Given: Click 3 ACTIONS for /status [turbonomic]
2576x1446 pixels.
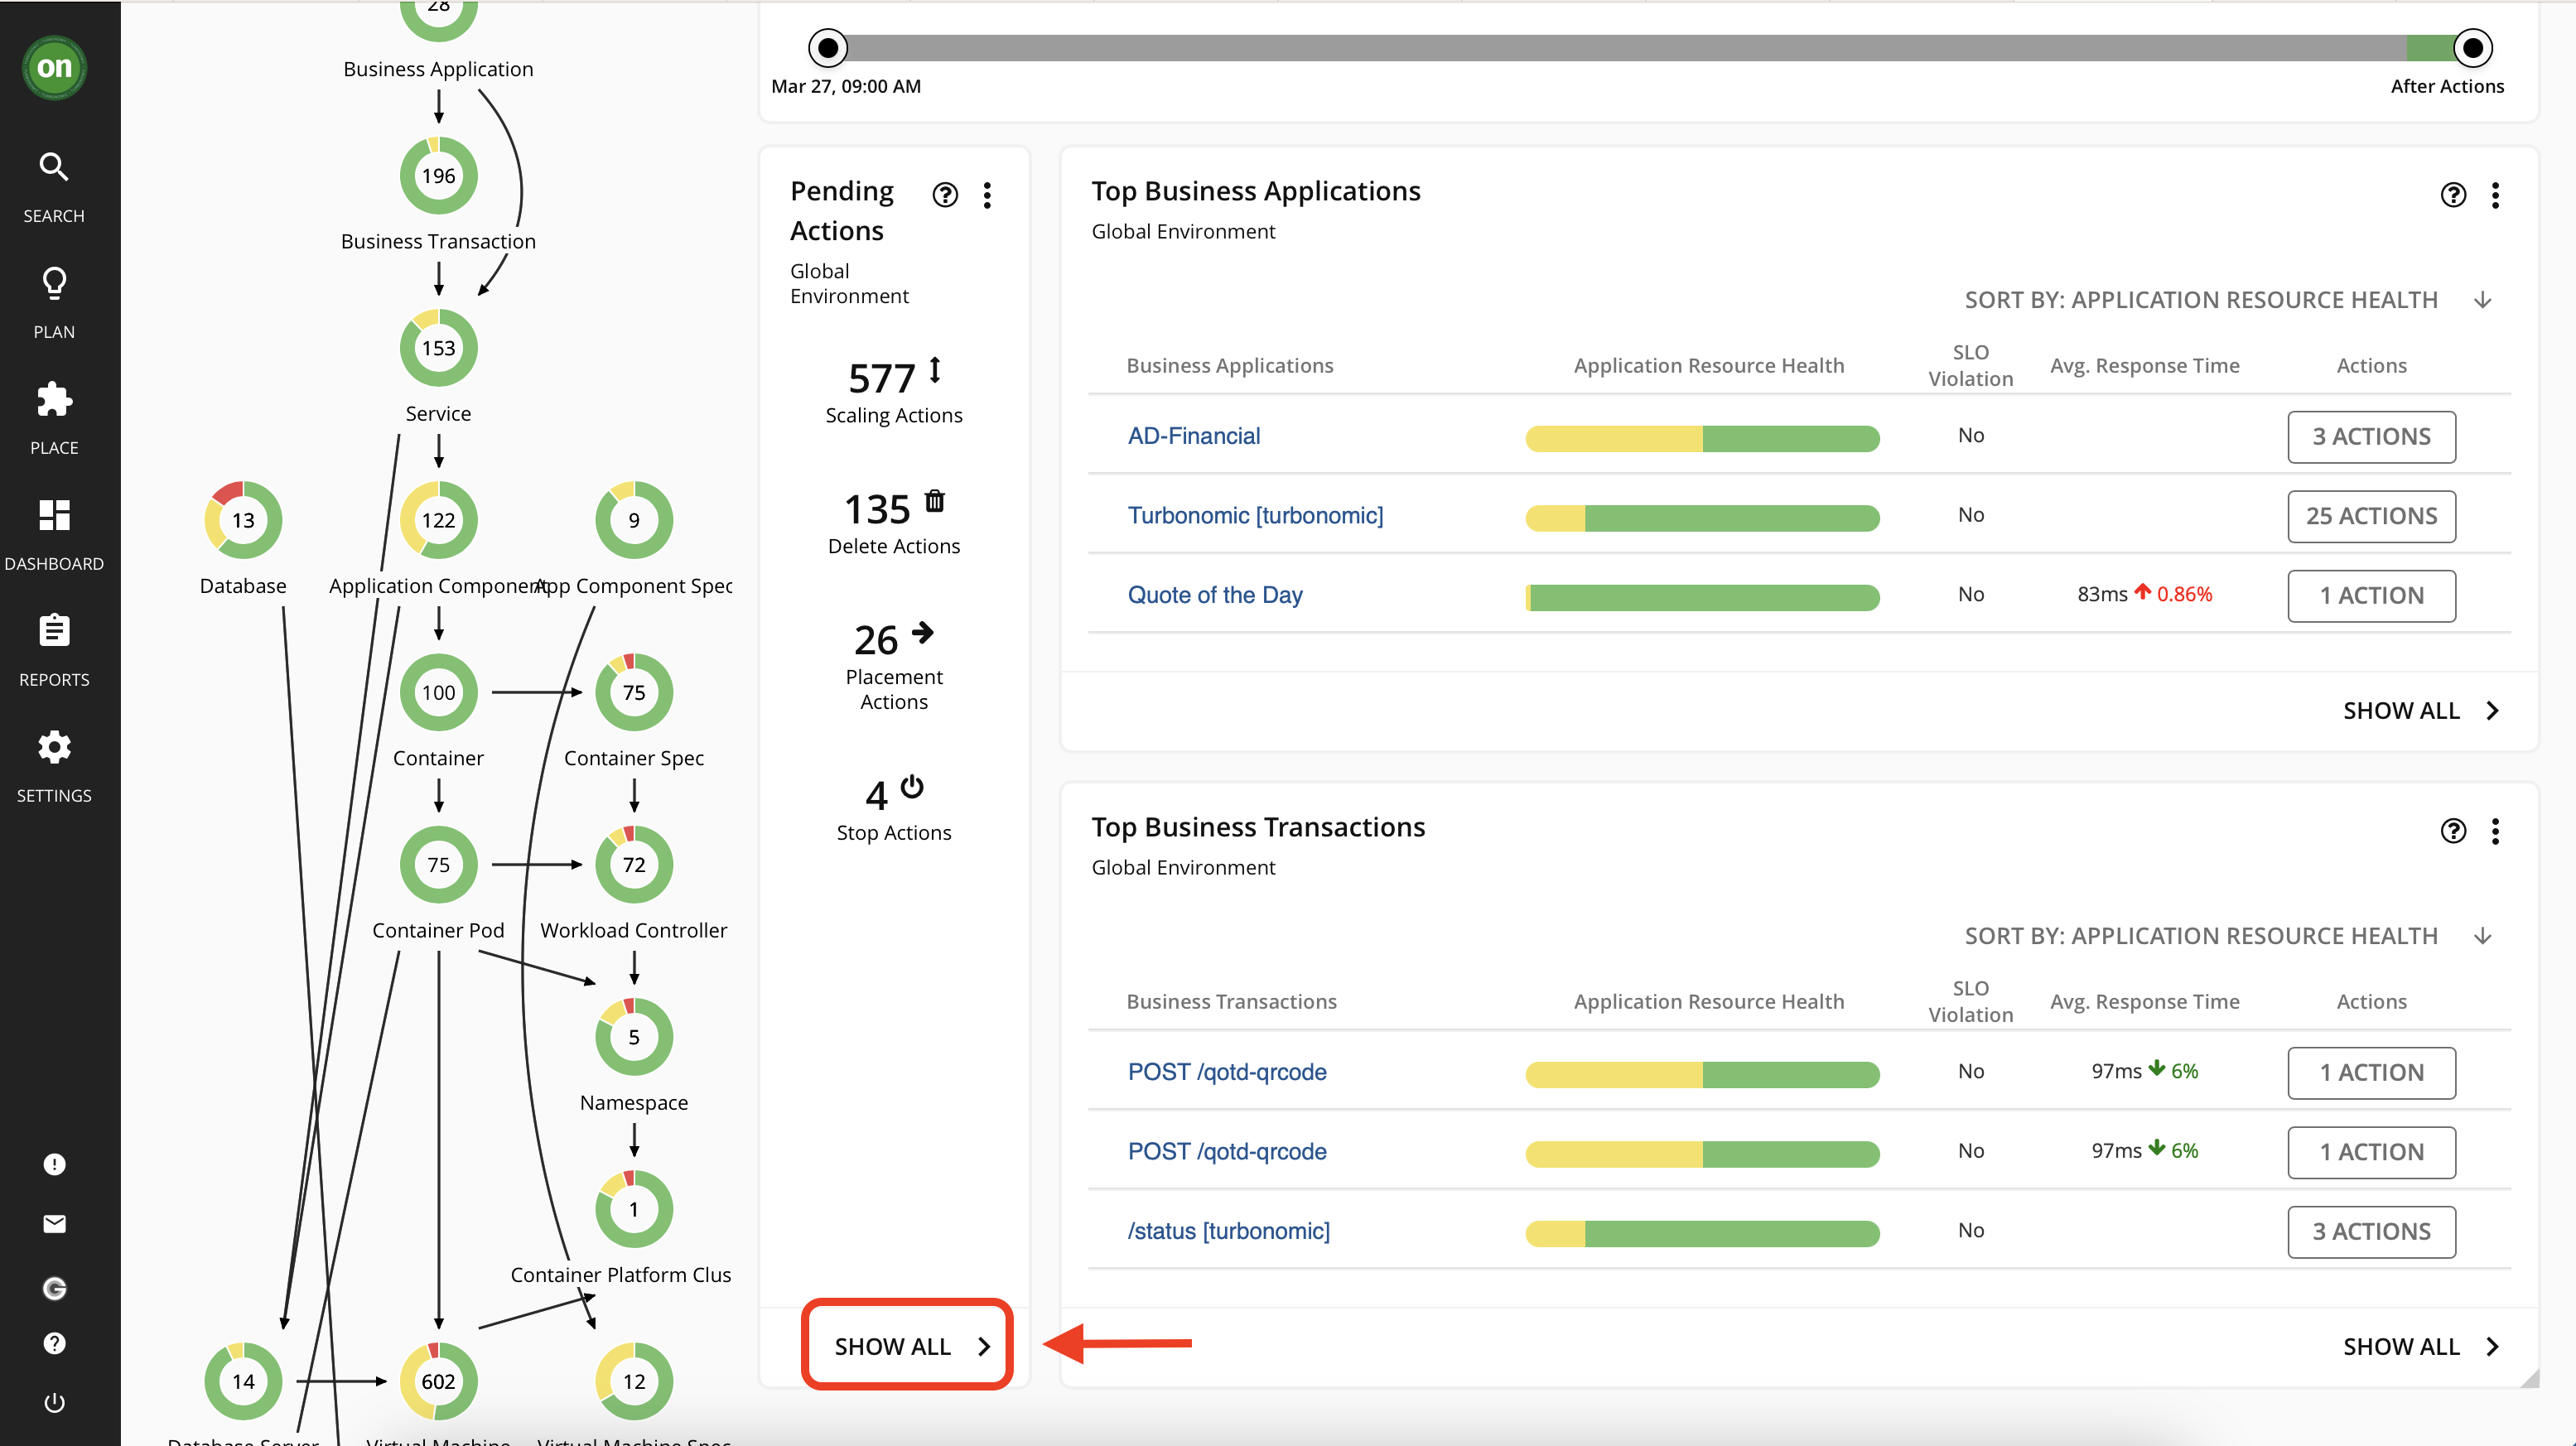Looking at the screenshot, I should (2371, 1232).
